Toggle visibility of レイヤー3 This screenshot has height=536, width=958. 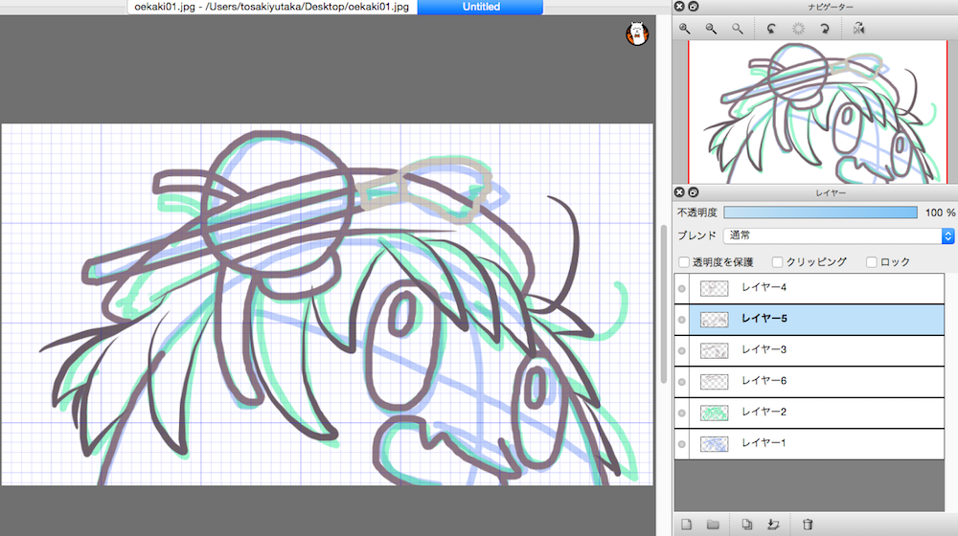point(682,350)
